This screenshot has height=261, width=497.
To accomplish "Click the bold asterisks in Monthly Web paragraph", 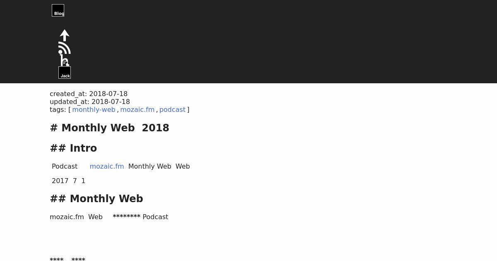I will pyautogui.click(x=126, y=216).
